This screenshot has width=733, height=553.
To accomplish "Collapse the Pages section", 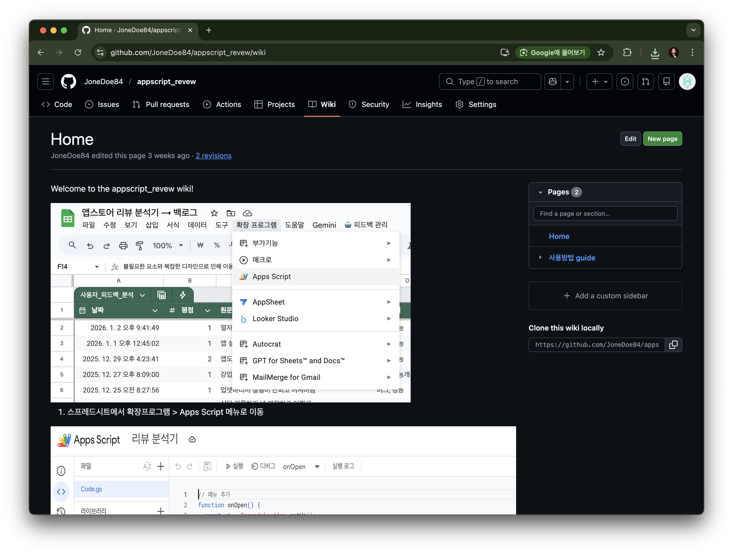I will (x=541, y=192).
